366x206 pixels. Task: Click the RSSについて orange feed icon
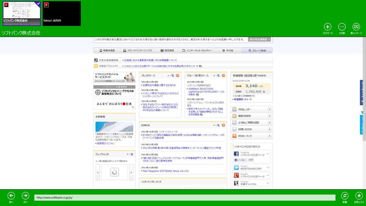pyautogui.click(x=234, y=136)
